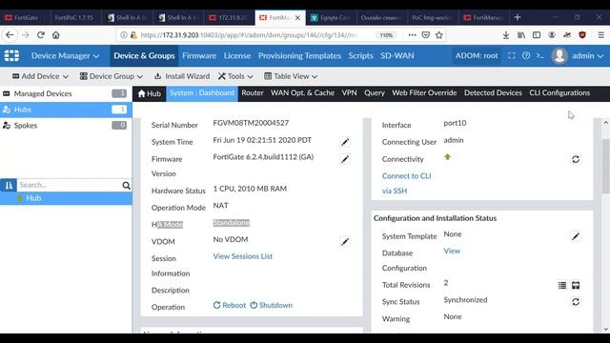Click the device Search field

(70, 185)
